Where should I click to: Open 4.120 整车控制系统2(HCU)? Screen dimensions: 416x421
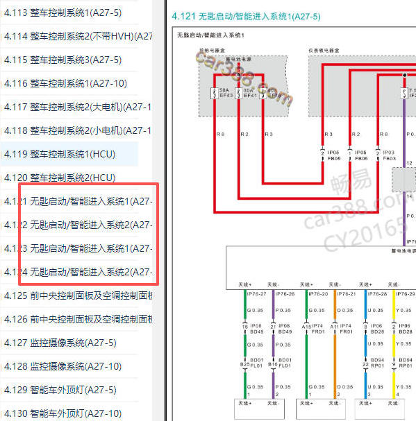tap(60, 178)
